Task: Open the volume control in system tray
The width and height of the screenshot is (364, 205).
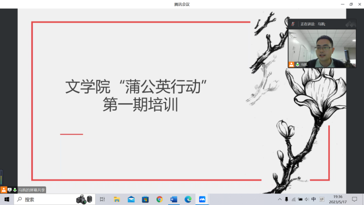Action: (x=307, y=199)
